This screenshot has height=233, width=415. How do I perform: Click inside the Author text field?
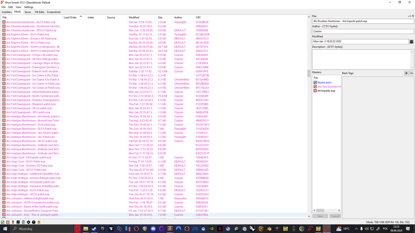(x=357, y=30)
